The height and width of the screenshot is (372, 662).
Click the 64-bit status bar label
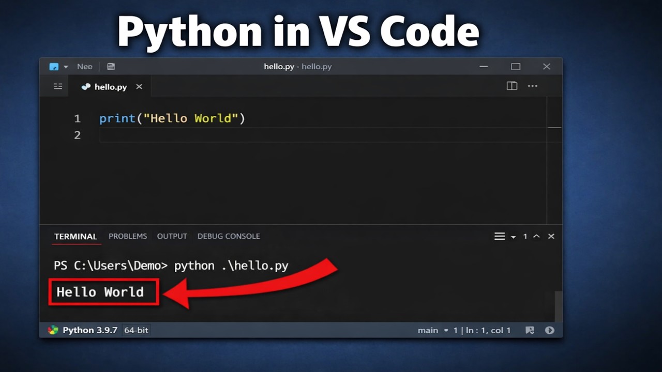click(136, 330)
